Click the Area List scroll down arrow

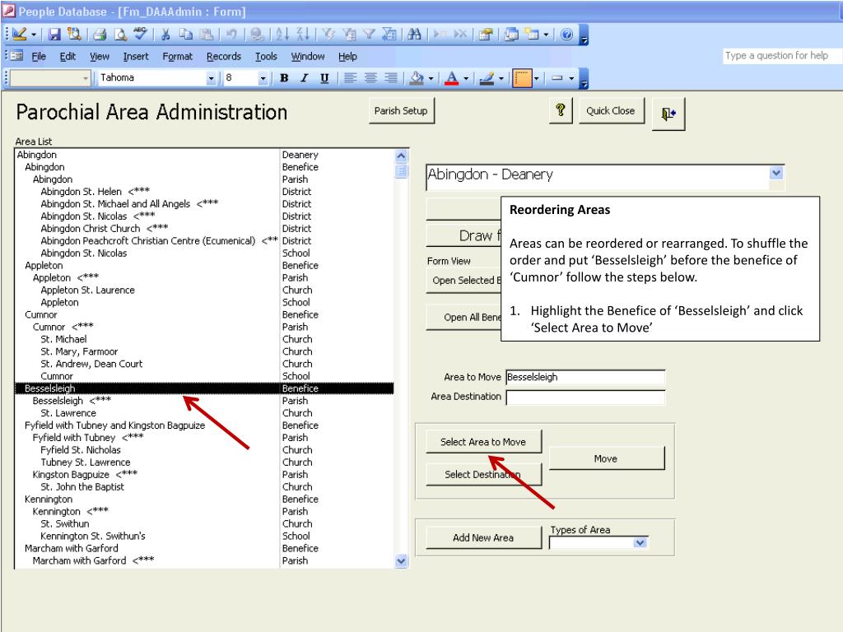pos(401,561)
